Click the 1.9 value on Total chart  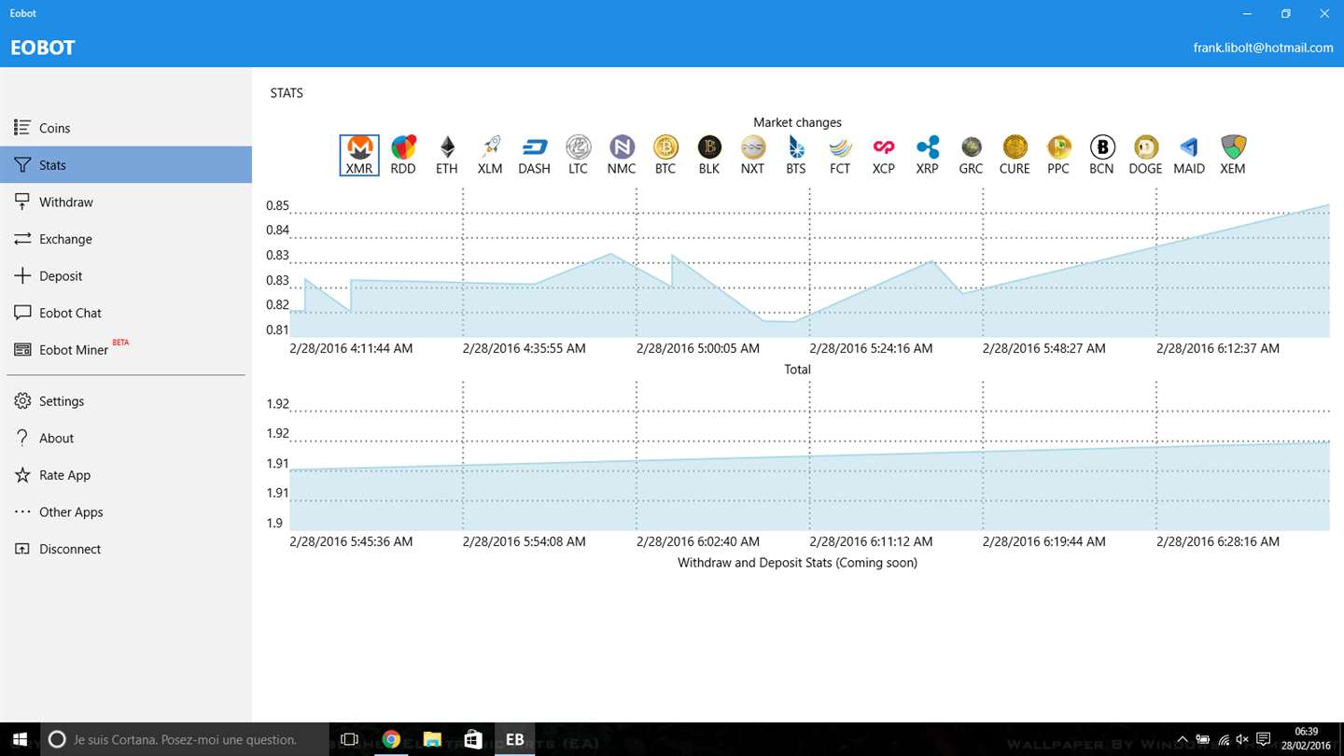coord(274,523)
